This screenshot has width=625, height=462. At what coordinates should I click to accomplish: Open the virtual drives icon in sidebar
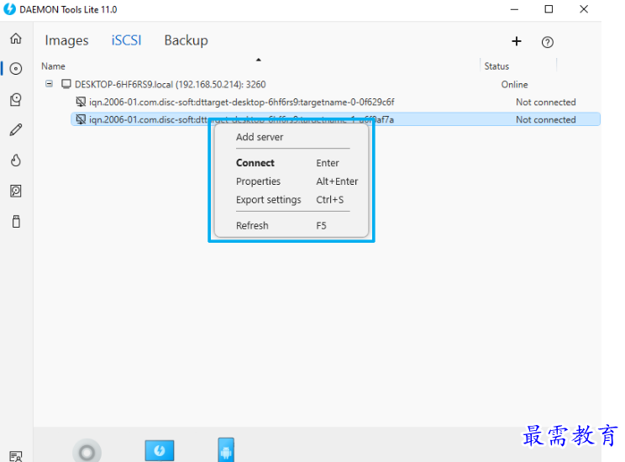16,99
